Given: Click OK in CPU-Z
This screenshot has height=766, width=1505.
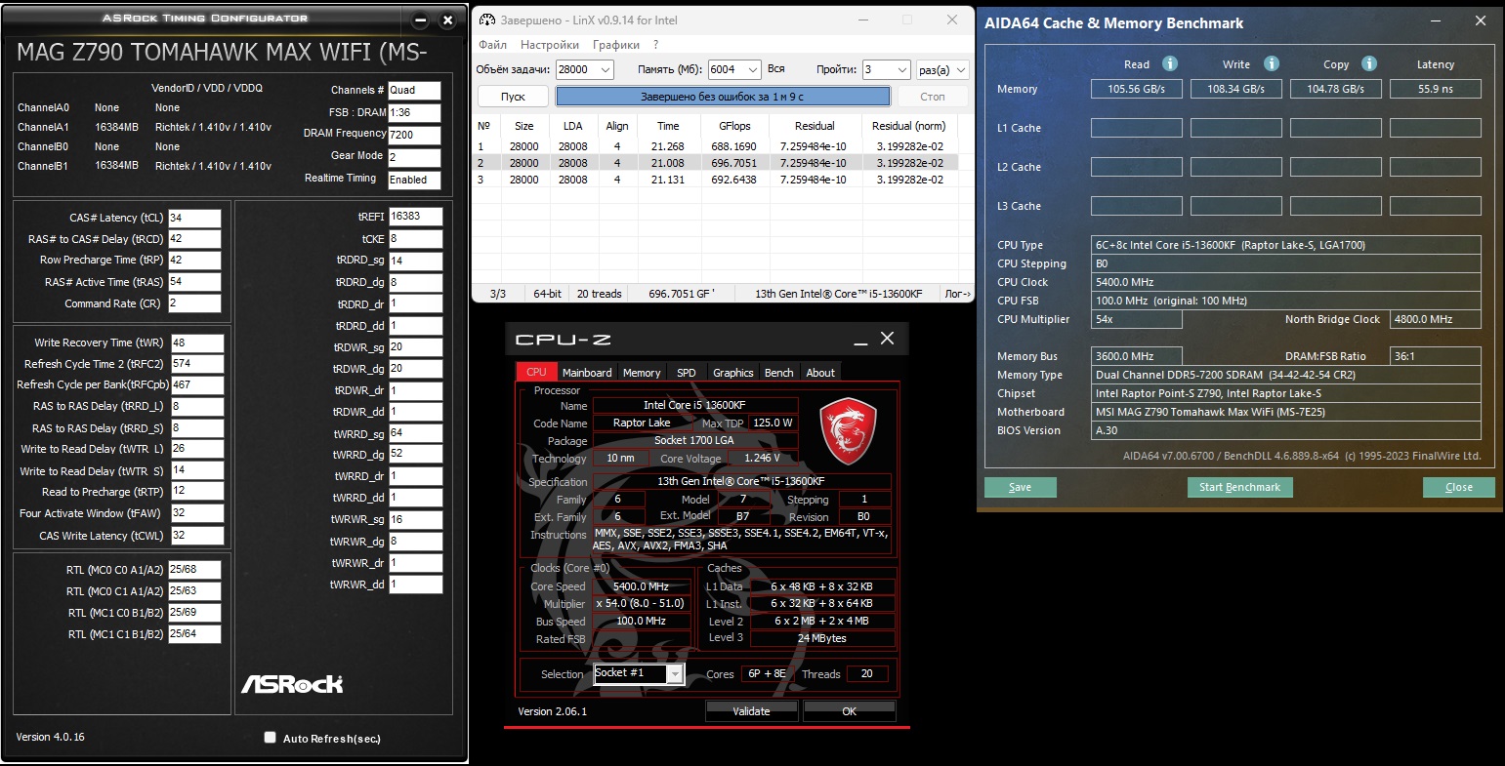Looking at the screenshot, I should pos(849,711).
